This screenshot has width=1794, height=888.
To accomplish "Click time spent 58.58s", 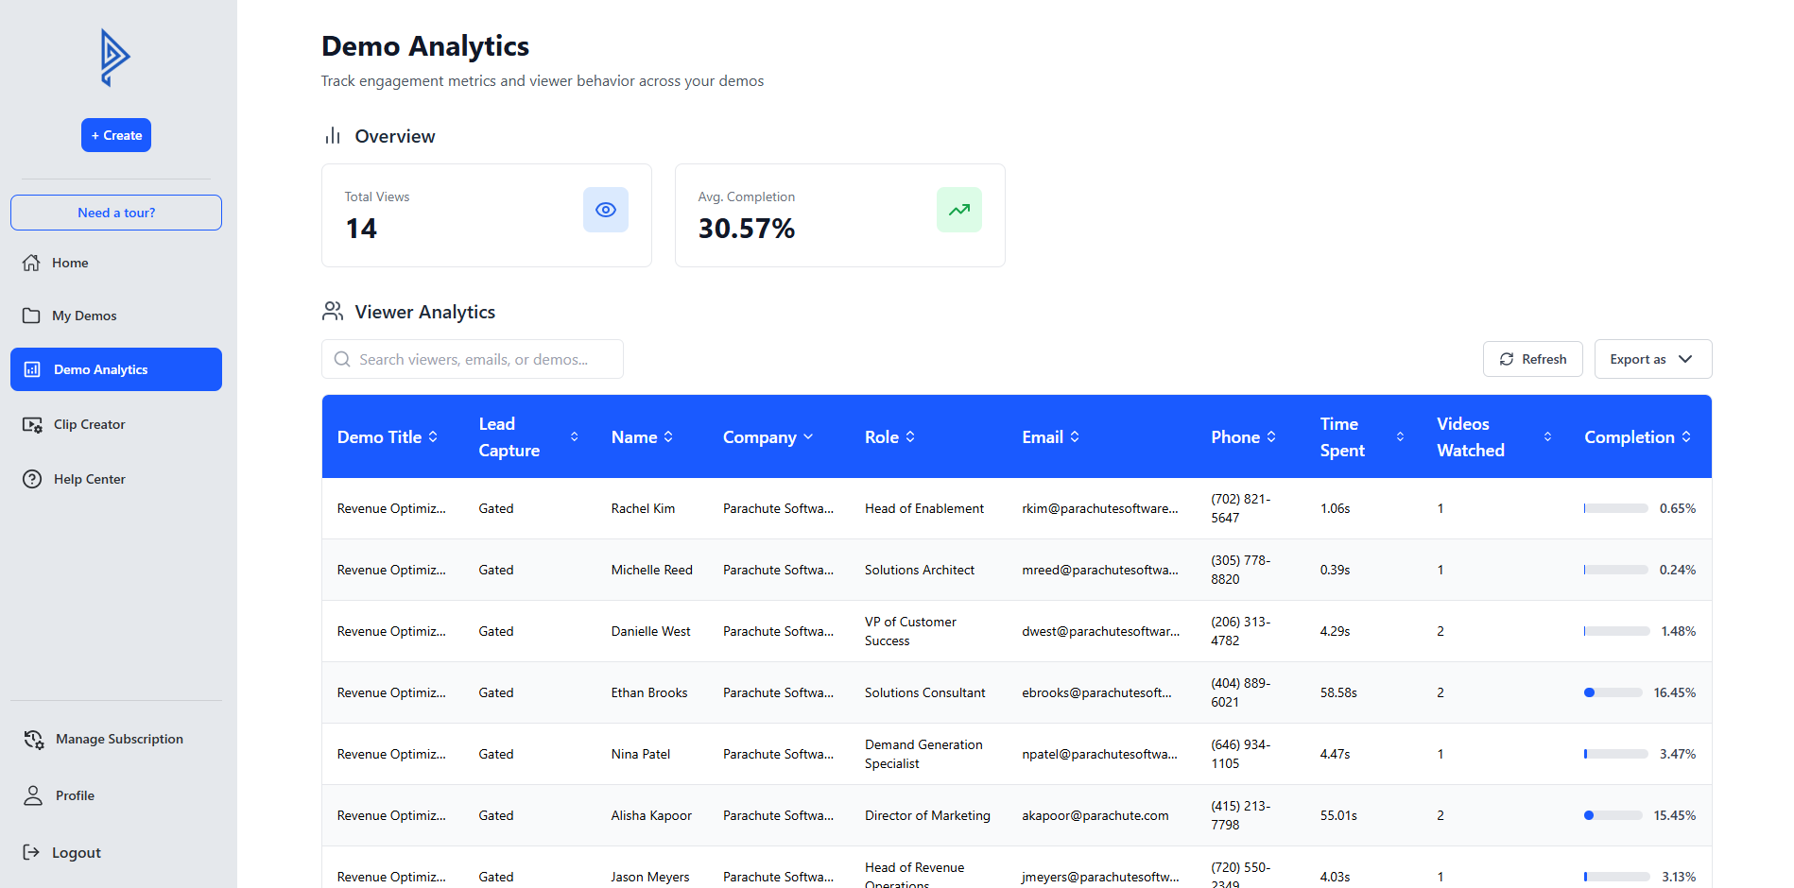I will point(1338,692).
